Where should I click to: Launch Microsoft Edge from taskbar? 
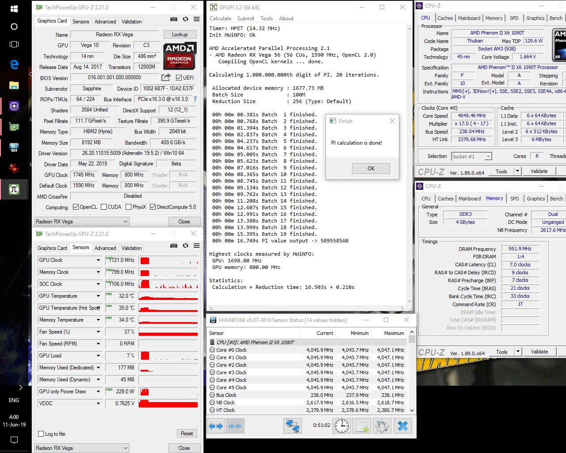(14, 65)
